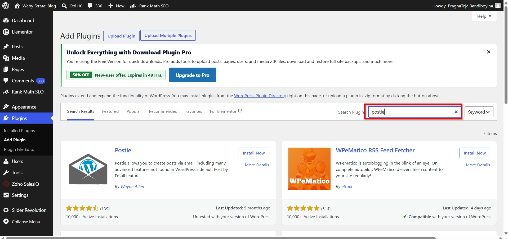508x239 pixels.
Task: Open the Postie plugin title link
Action: tap(123, 150)
